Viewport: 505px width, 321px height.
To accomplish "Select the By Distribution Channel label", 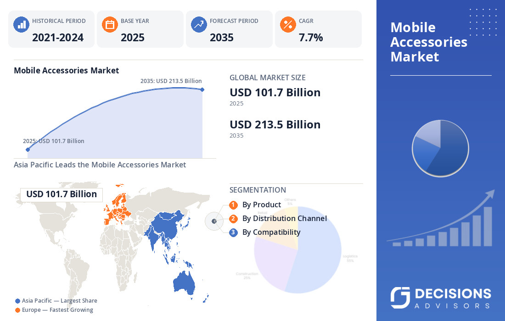I will click(285, 219).
